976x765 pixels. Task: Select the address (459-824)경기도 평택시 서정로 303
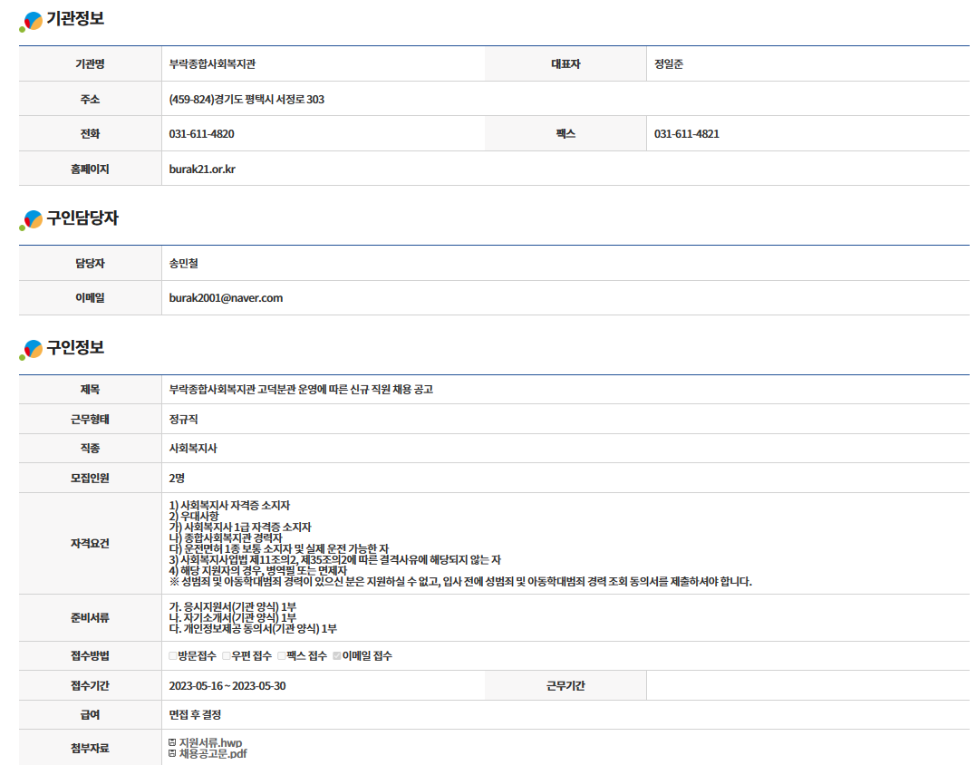[x=246, y=100]
